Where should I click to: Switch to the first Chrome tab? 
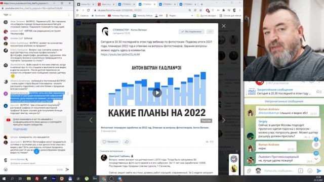pos(86,4)
